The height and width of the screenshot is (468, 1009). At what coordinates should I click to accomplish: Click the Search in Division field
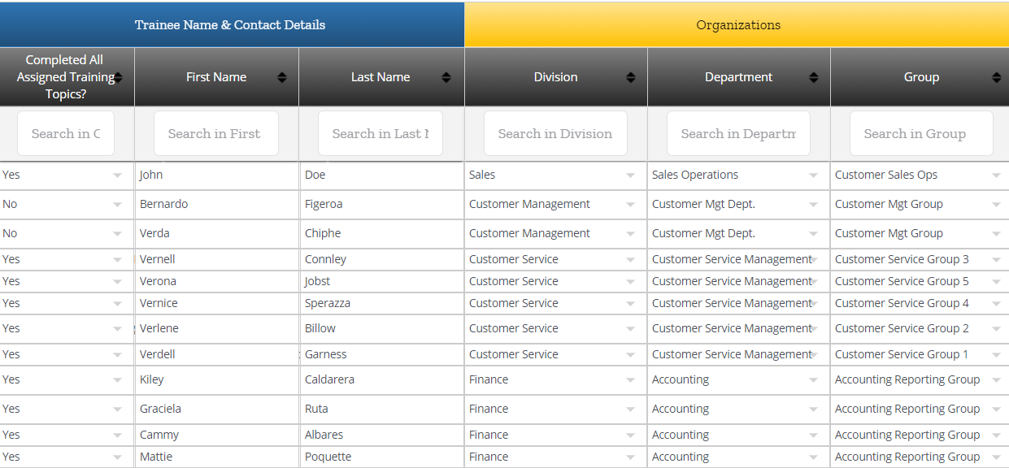(555, 133)
